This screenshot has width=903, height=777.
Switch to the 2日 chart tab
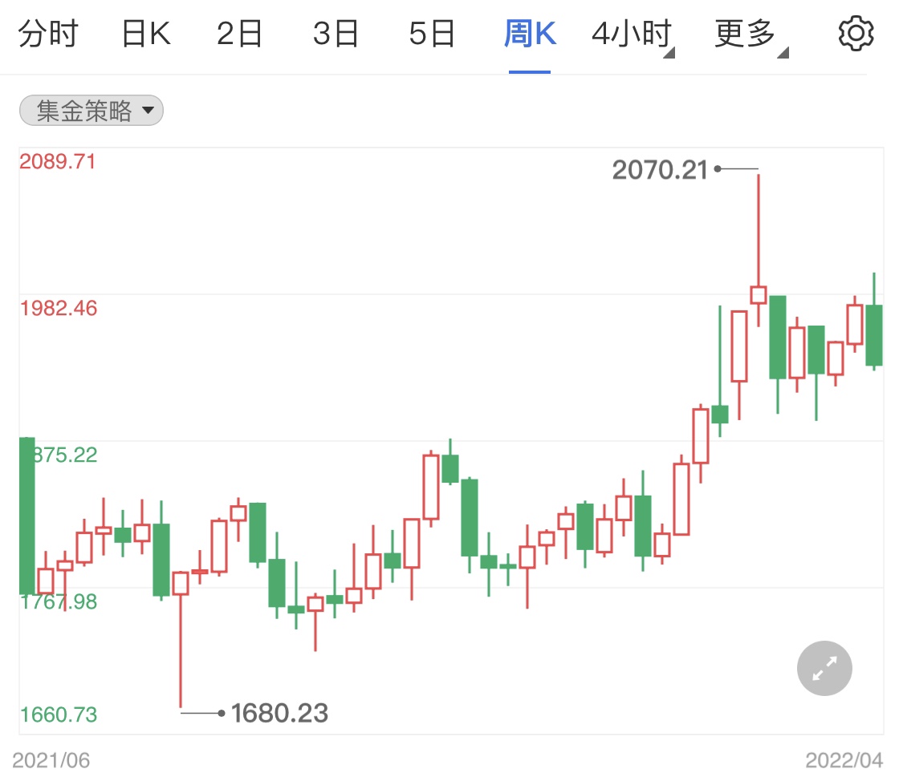coord(239,34)
